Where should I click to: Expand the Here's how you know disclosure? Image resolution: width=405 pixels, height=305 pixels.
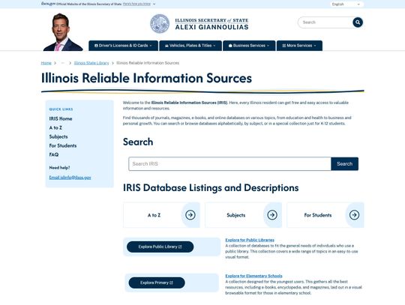pos(139,4)
